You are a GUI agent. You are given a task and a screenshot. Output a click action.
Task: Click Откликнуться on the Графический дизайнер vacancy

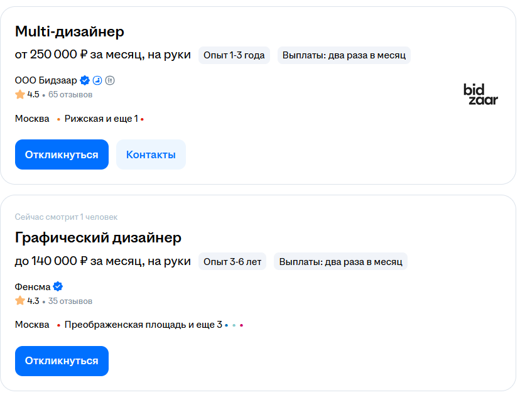coord(62,360)
